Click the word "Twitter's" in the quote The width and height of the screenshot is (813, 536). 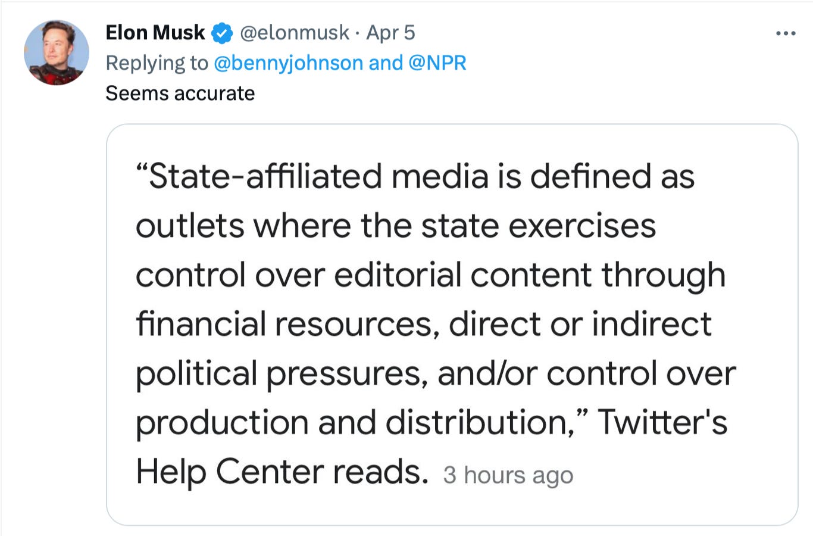pos(662,422)
